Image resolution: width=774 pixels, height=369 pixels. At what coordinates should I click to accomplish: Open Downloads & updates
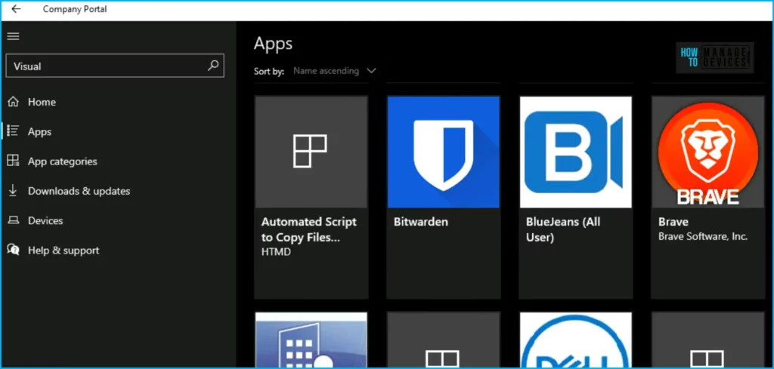[x=79, y=191]
